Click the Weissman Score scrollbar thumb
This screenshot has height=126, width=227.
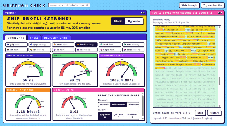(143, 106)
